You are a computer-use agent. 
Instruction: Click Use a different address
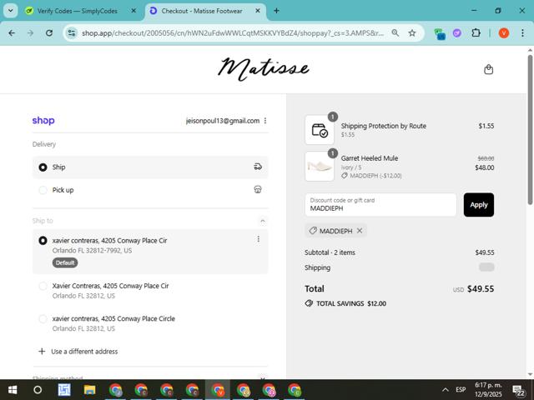84,352
